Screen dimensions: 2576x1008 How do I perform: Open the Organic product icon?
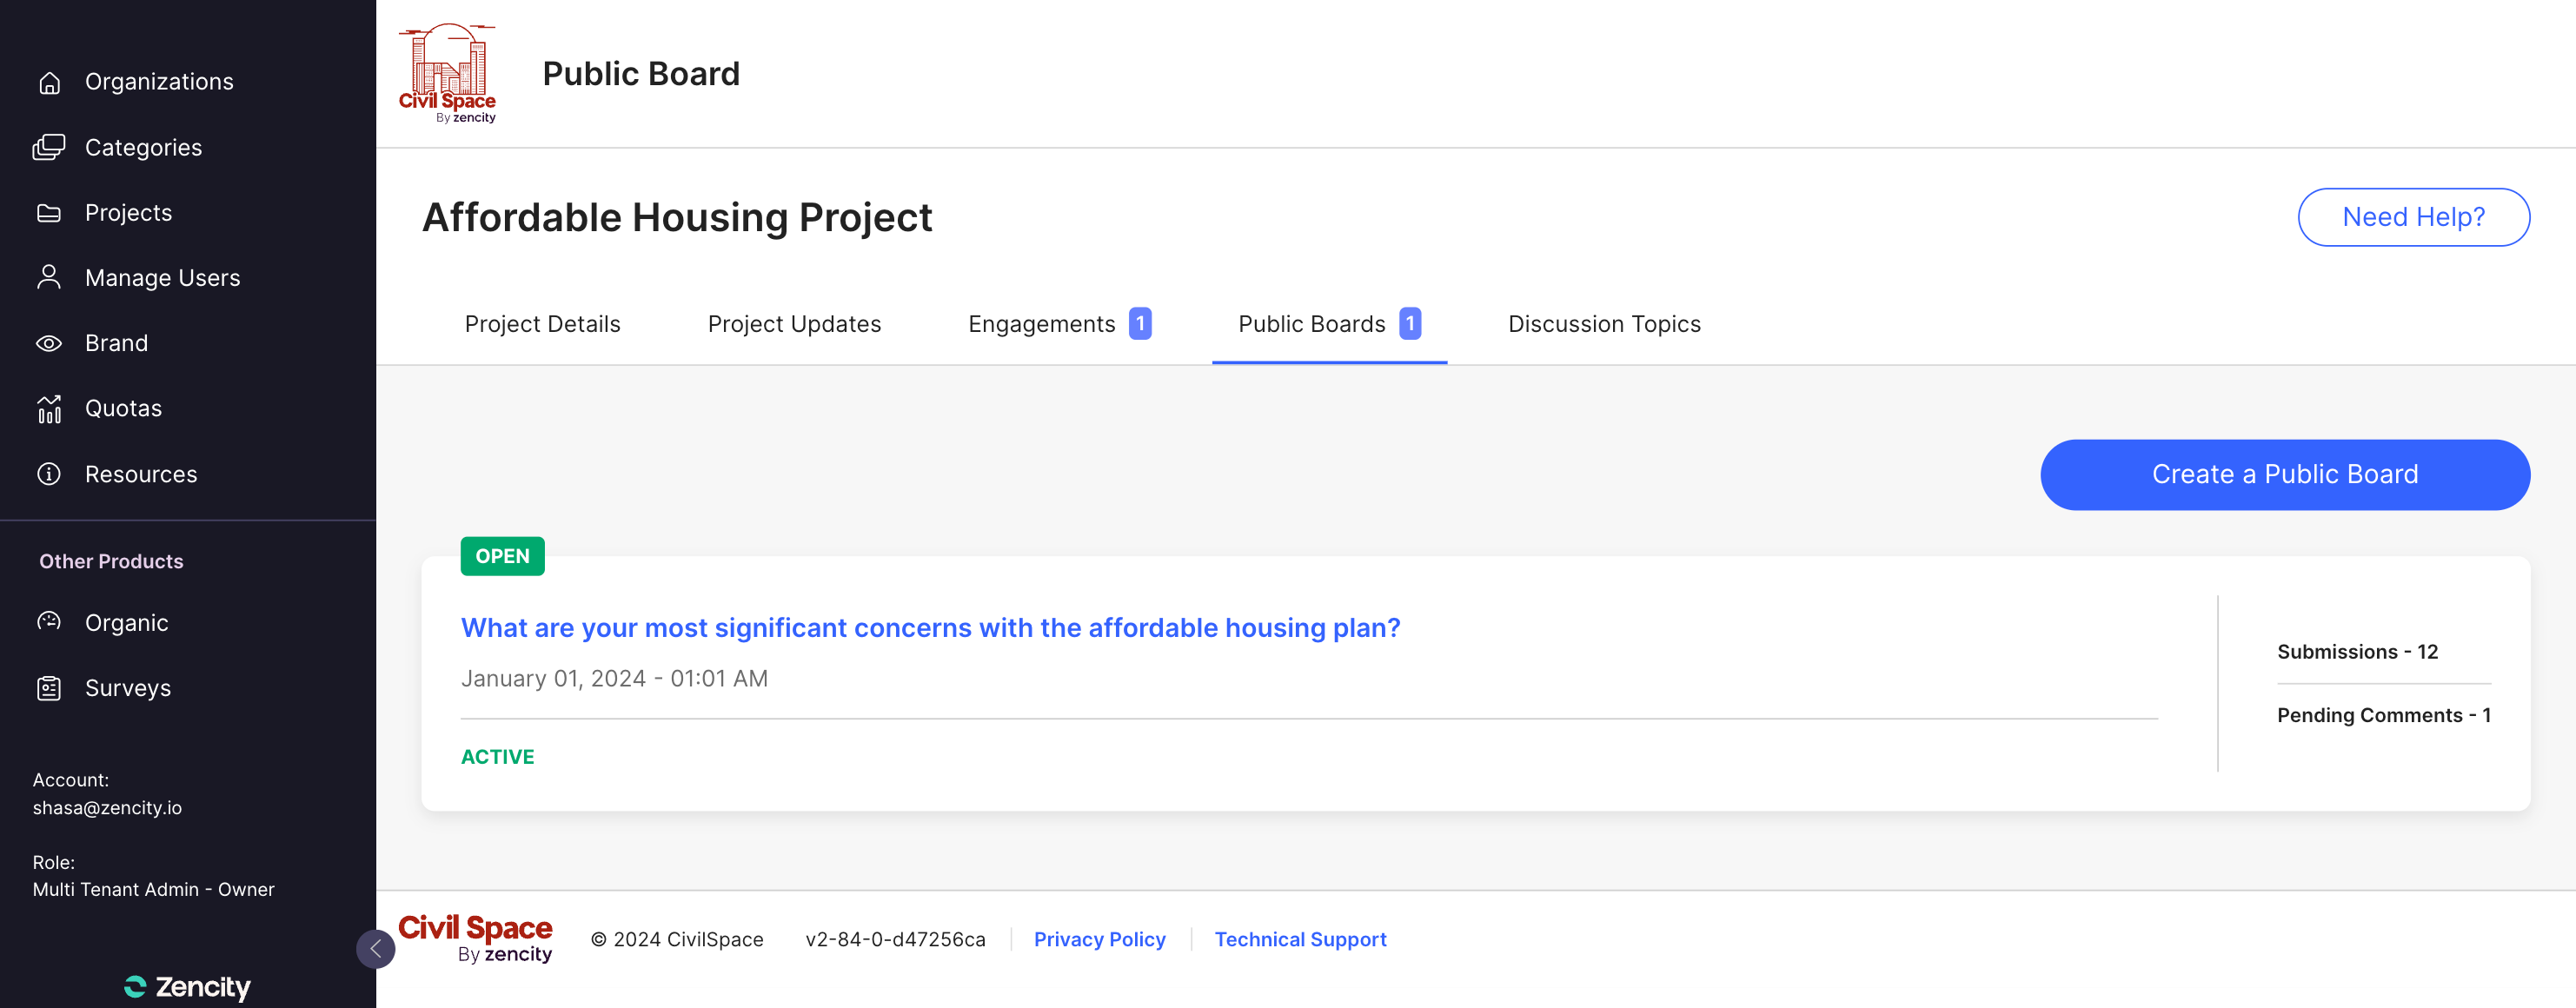click(50, 622)
